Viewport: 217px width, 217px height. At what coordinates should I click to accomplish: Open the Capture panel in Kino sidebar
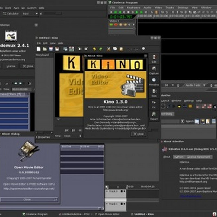click(x=154, y=70)
